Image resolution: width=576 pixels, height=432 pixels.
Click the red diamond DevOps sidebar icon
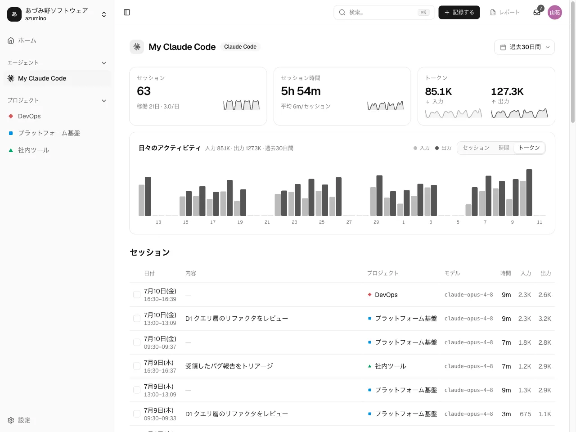(11, 116)
